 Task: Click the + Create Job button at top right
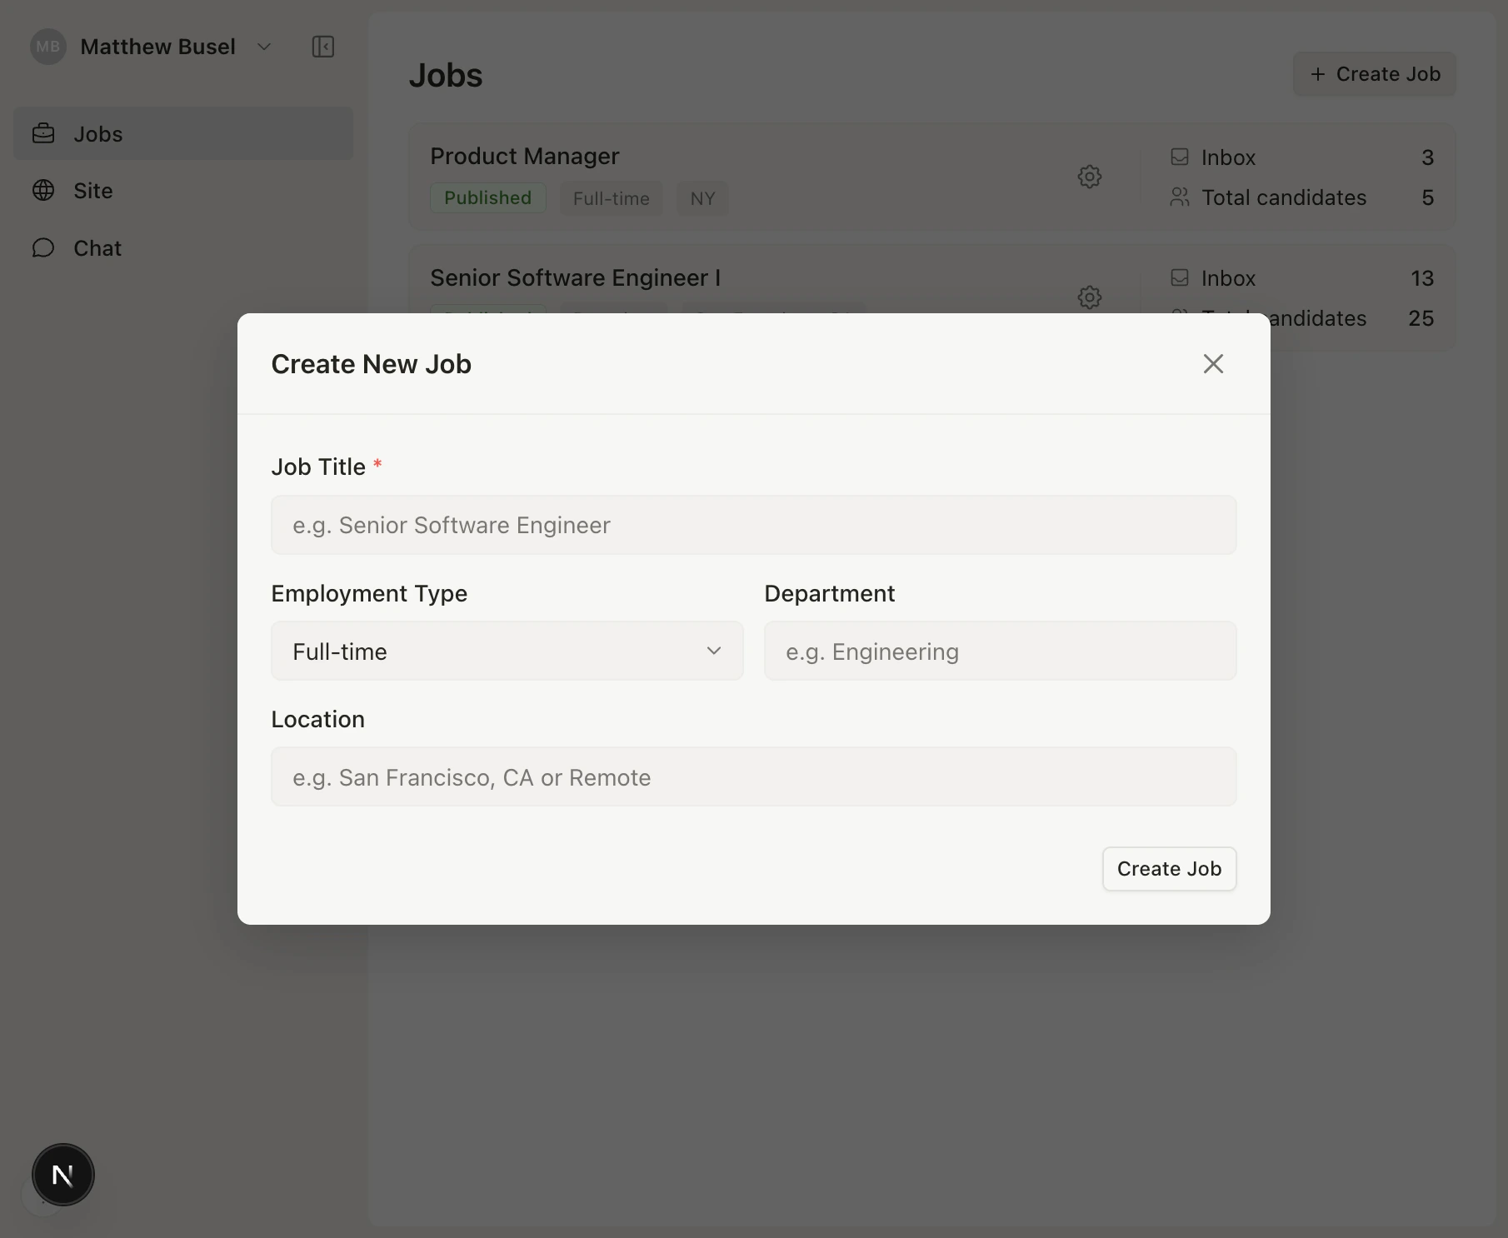[x=1374, y=73]
